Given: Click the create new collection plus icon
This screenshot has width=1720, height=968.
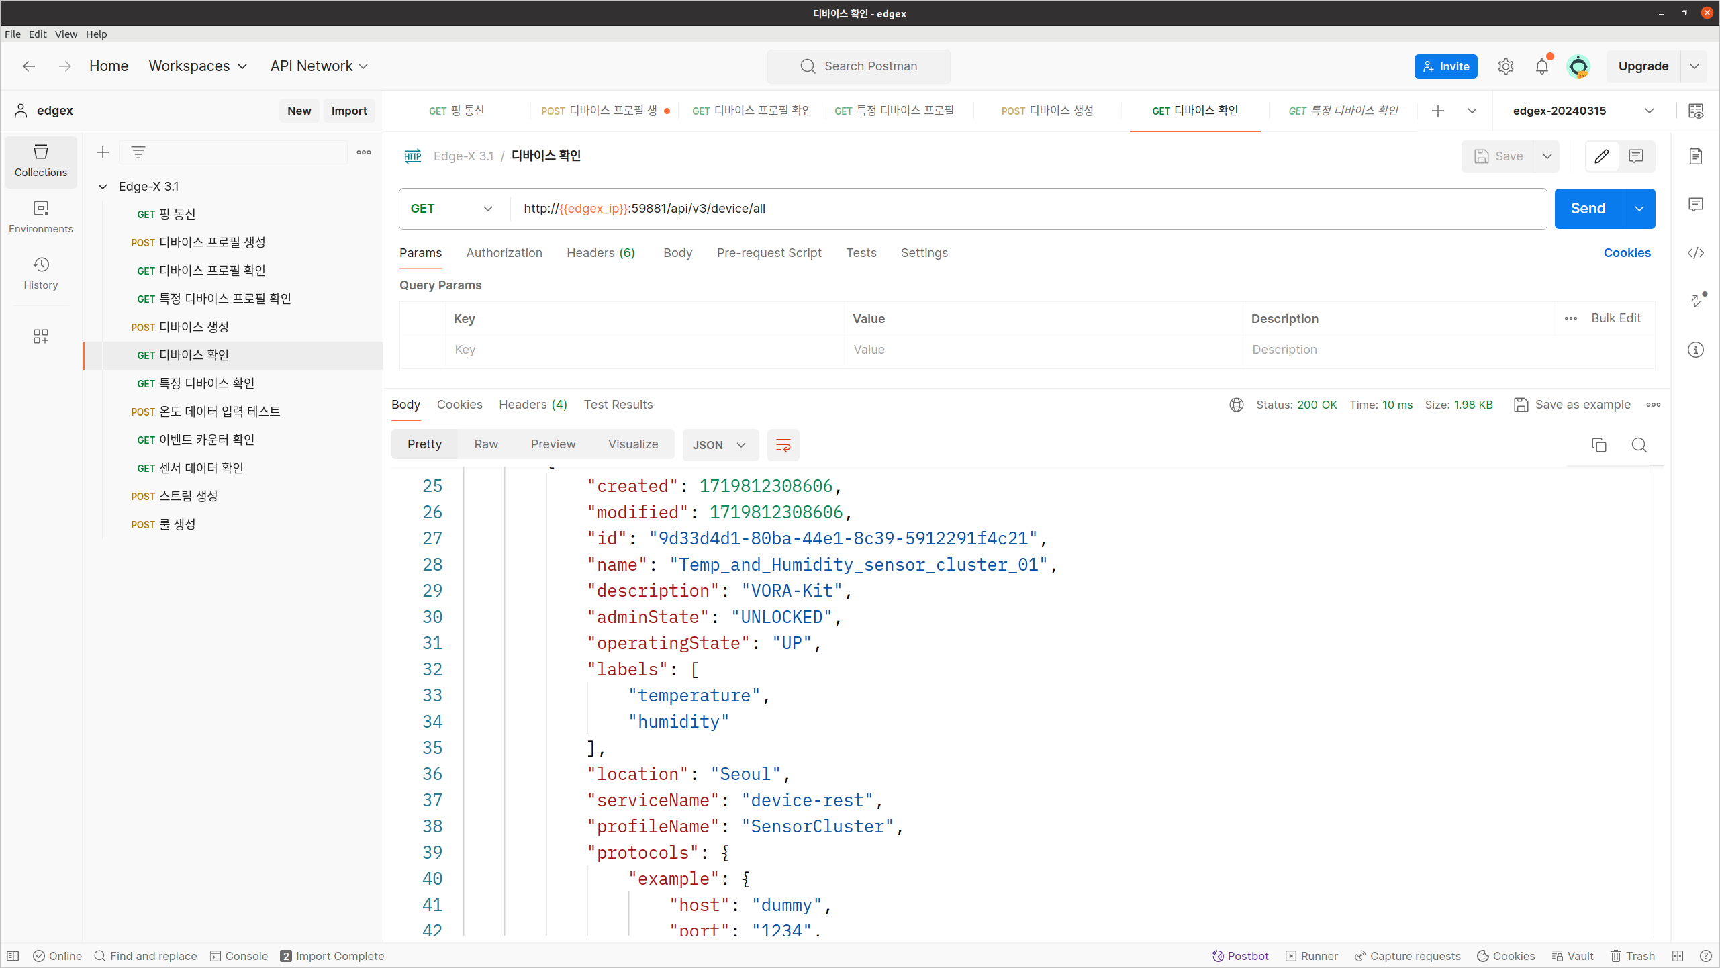Looking at the screenshot, I should point(103,152).
